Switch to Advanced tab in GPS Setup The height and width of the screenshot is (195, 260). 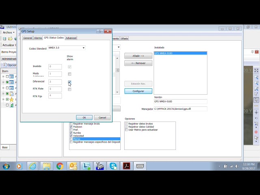[x=71, y=38]
